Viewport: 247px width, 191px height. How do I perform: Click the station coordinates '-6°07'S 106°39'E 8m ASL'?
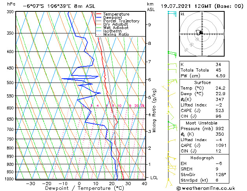[59, 6]
